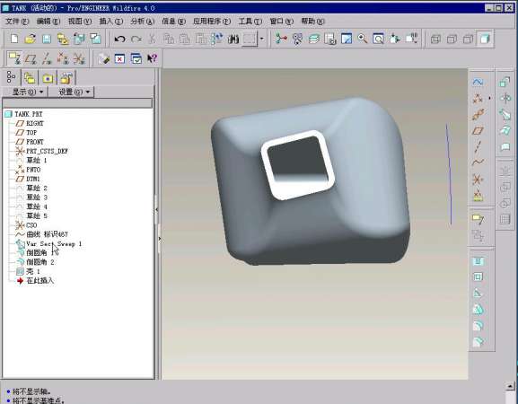The width and height of the screenshot is (518, 404).
Task: Save the TANK model with the disk icon
Action: 47,39
